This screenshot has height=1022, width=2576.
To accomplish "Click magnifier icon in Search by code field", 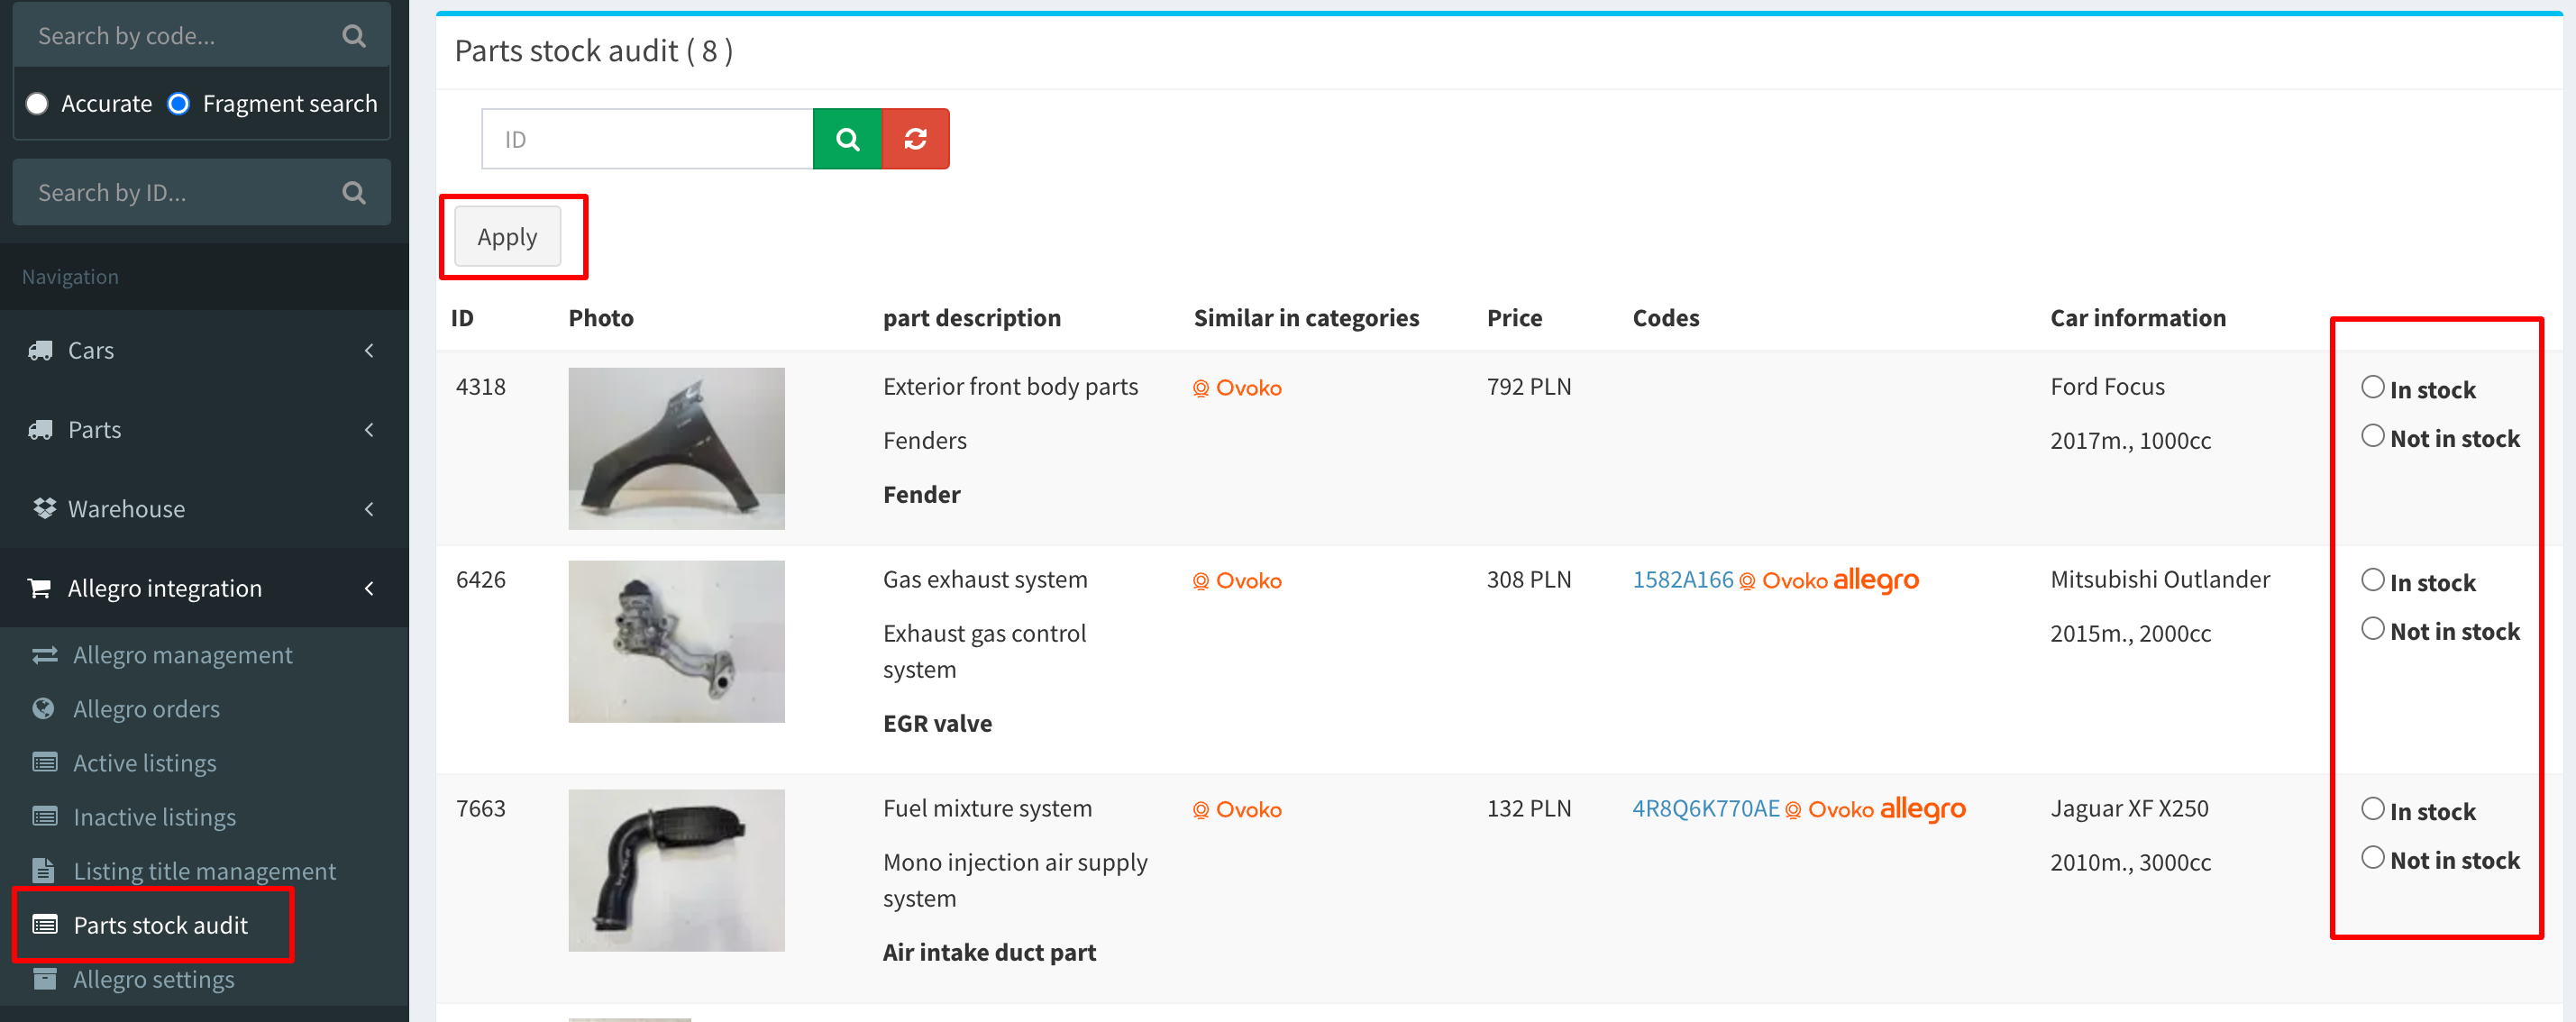I will 353,36.
